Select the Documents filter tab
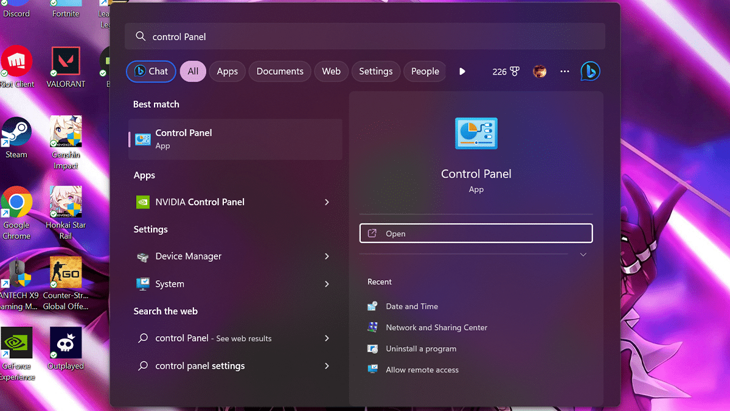 [x=280, y=71]
